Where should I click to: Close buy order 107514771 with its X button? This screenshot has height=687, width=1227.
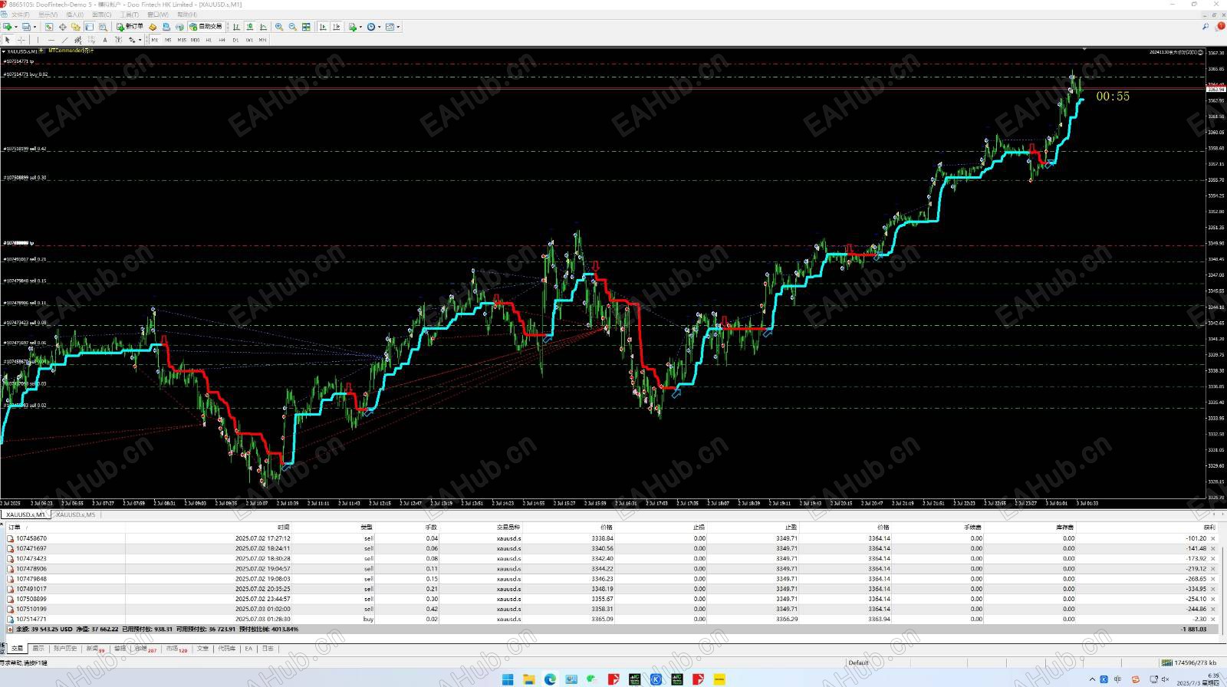point(1212,619)
